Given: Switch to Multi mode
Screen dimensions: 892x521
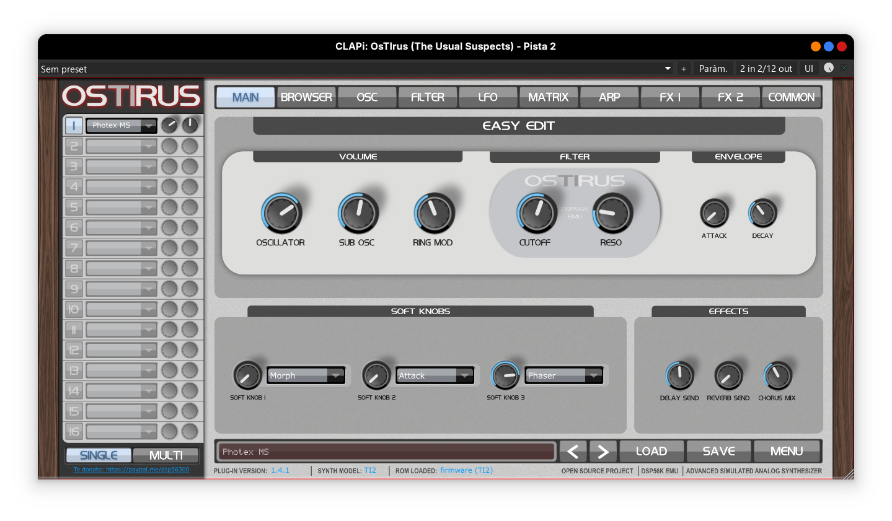Looking at the screenshot, I should 166,455.
